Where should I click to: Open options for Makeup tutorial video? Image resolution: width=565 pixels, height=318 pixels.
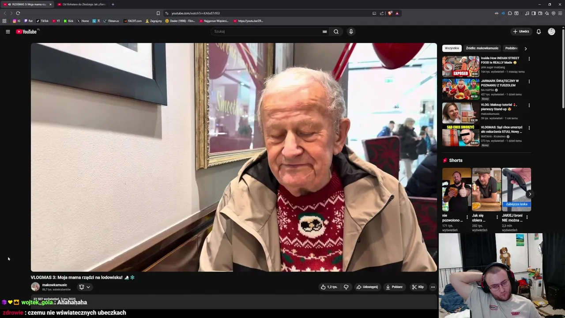point(529,105)
